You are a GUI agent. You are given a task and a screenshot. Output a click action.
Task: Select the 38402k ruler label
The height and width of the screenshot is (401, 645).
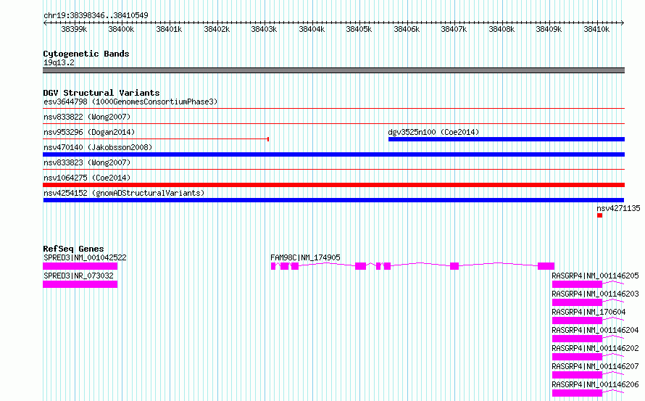click(x=217, y=29)
